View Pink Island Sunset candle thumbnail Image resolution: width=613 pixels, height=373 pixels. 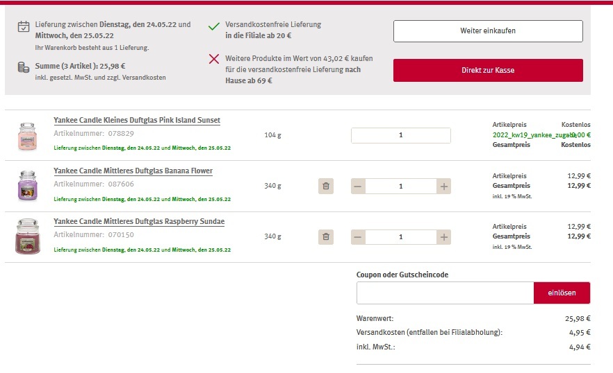coord(27,136)
